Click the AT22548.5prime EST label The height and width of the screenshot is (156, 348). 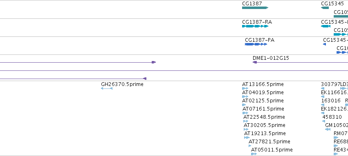coord(264,117)
